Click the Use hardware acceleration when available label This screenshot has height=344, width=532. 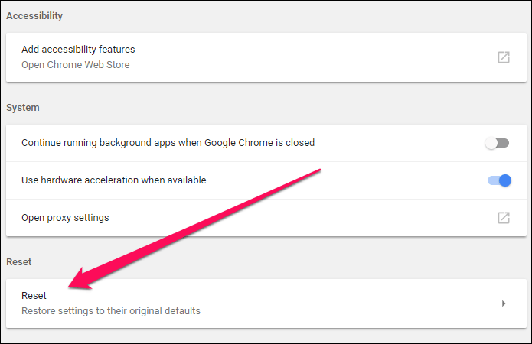tap(113, 180)
